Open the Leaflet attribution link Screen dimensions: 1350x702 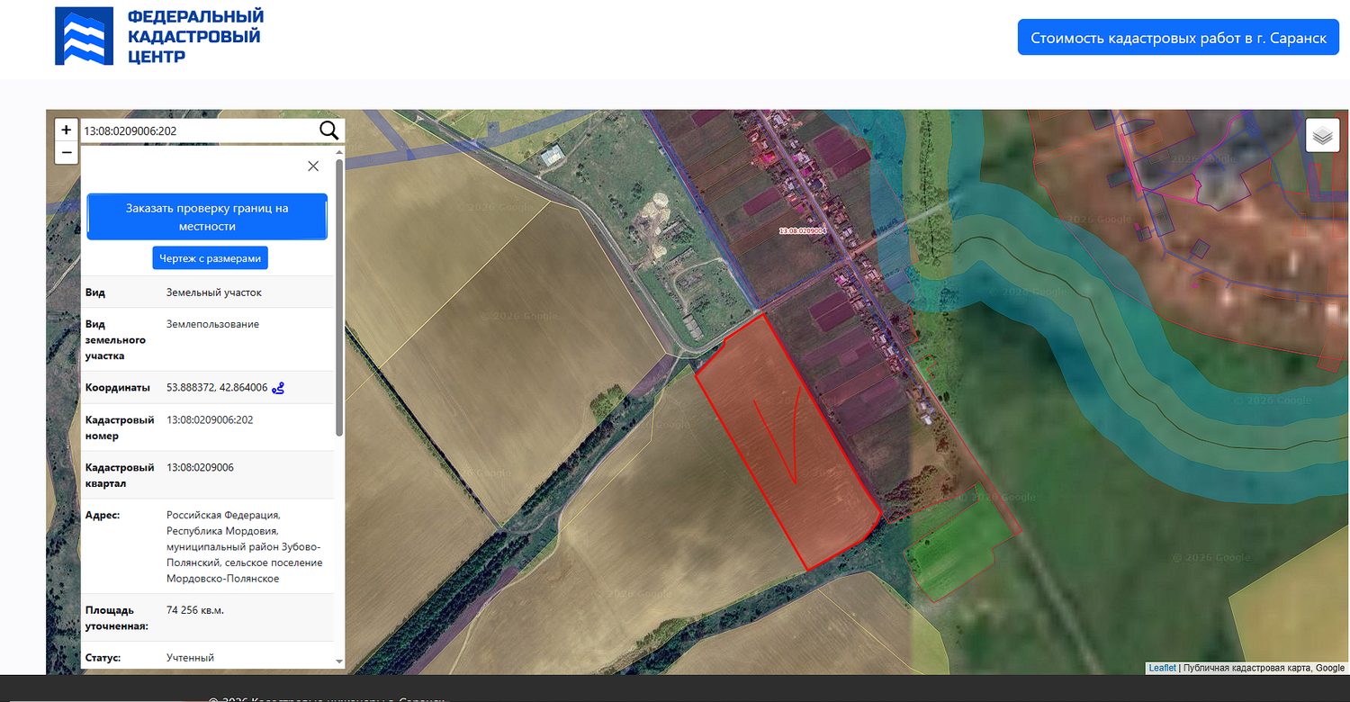tap(1162, 668)
